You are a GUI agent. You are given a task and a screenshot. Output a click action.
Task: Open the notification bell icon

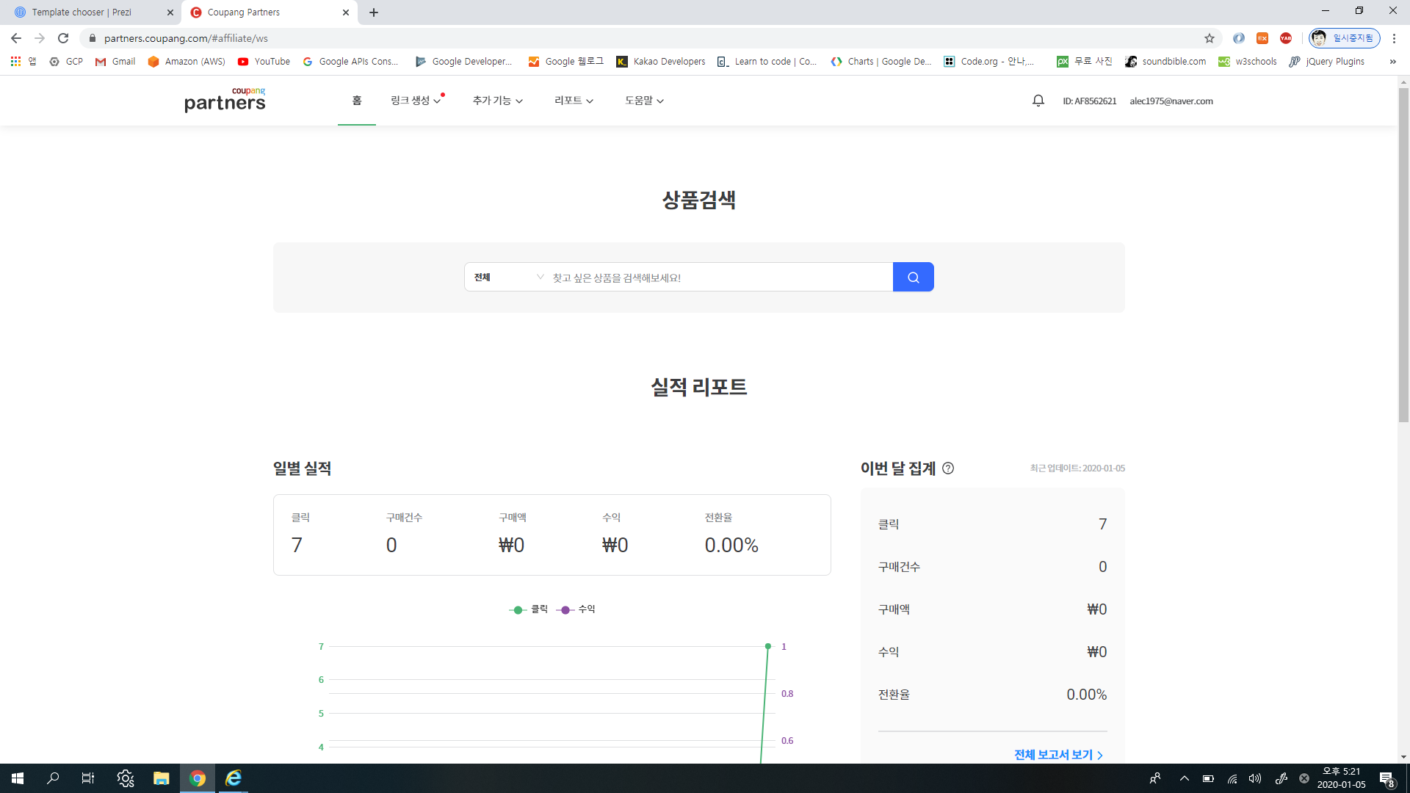tap(1038, 101)
